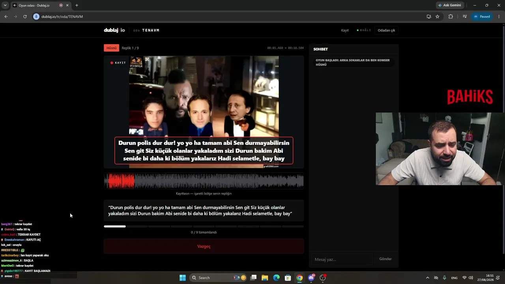Click the 0 / 9 tamamlandı status
The width and height of the screenshot is (505, 284).
[x=204, y=232]
